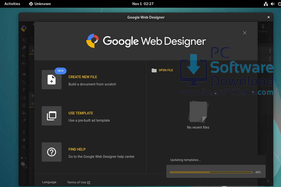The width and height of the screenshot is (281, 187).
Task: Click the 48% progress value
Action: tap(258, 172)
